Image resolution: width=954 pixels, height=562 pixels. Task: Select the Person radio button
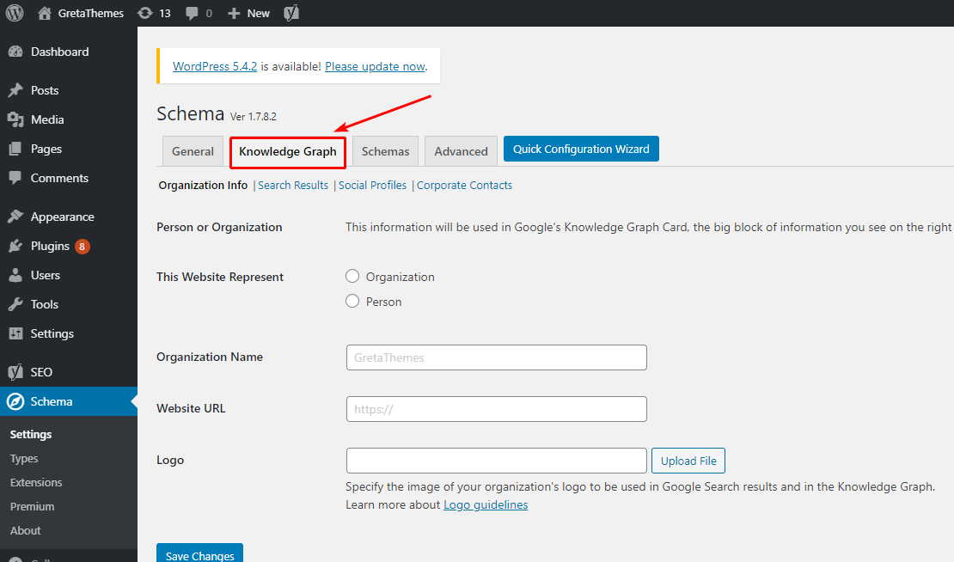tap(352, 301)
